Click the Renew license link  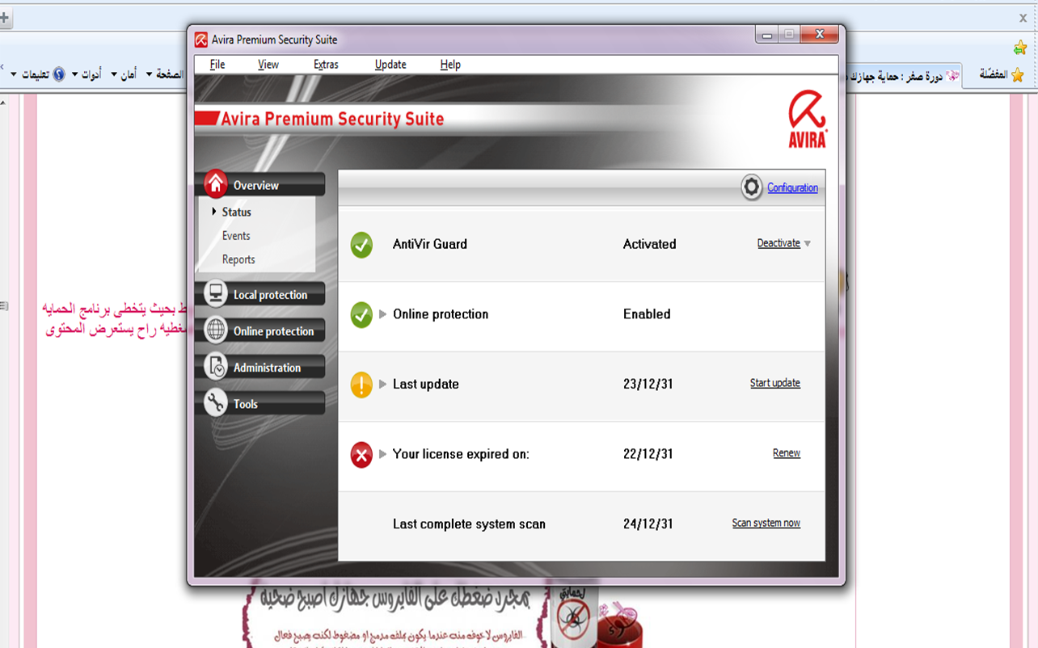click(x=786, y=453)
